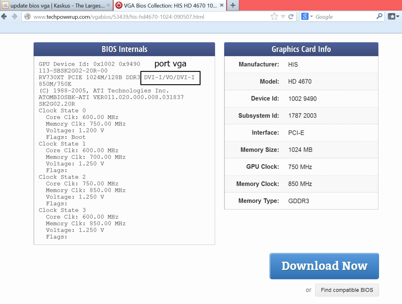This screenshot has height=304, width=402.
Task: Click the site identity globe icon
Action: (28, 17)
